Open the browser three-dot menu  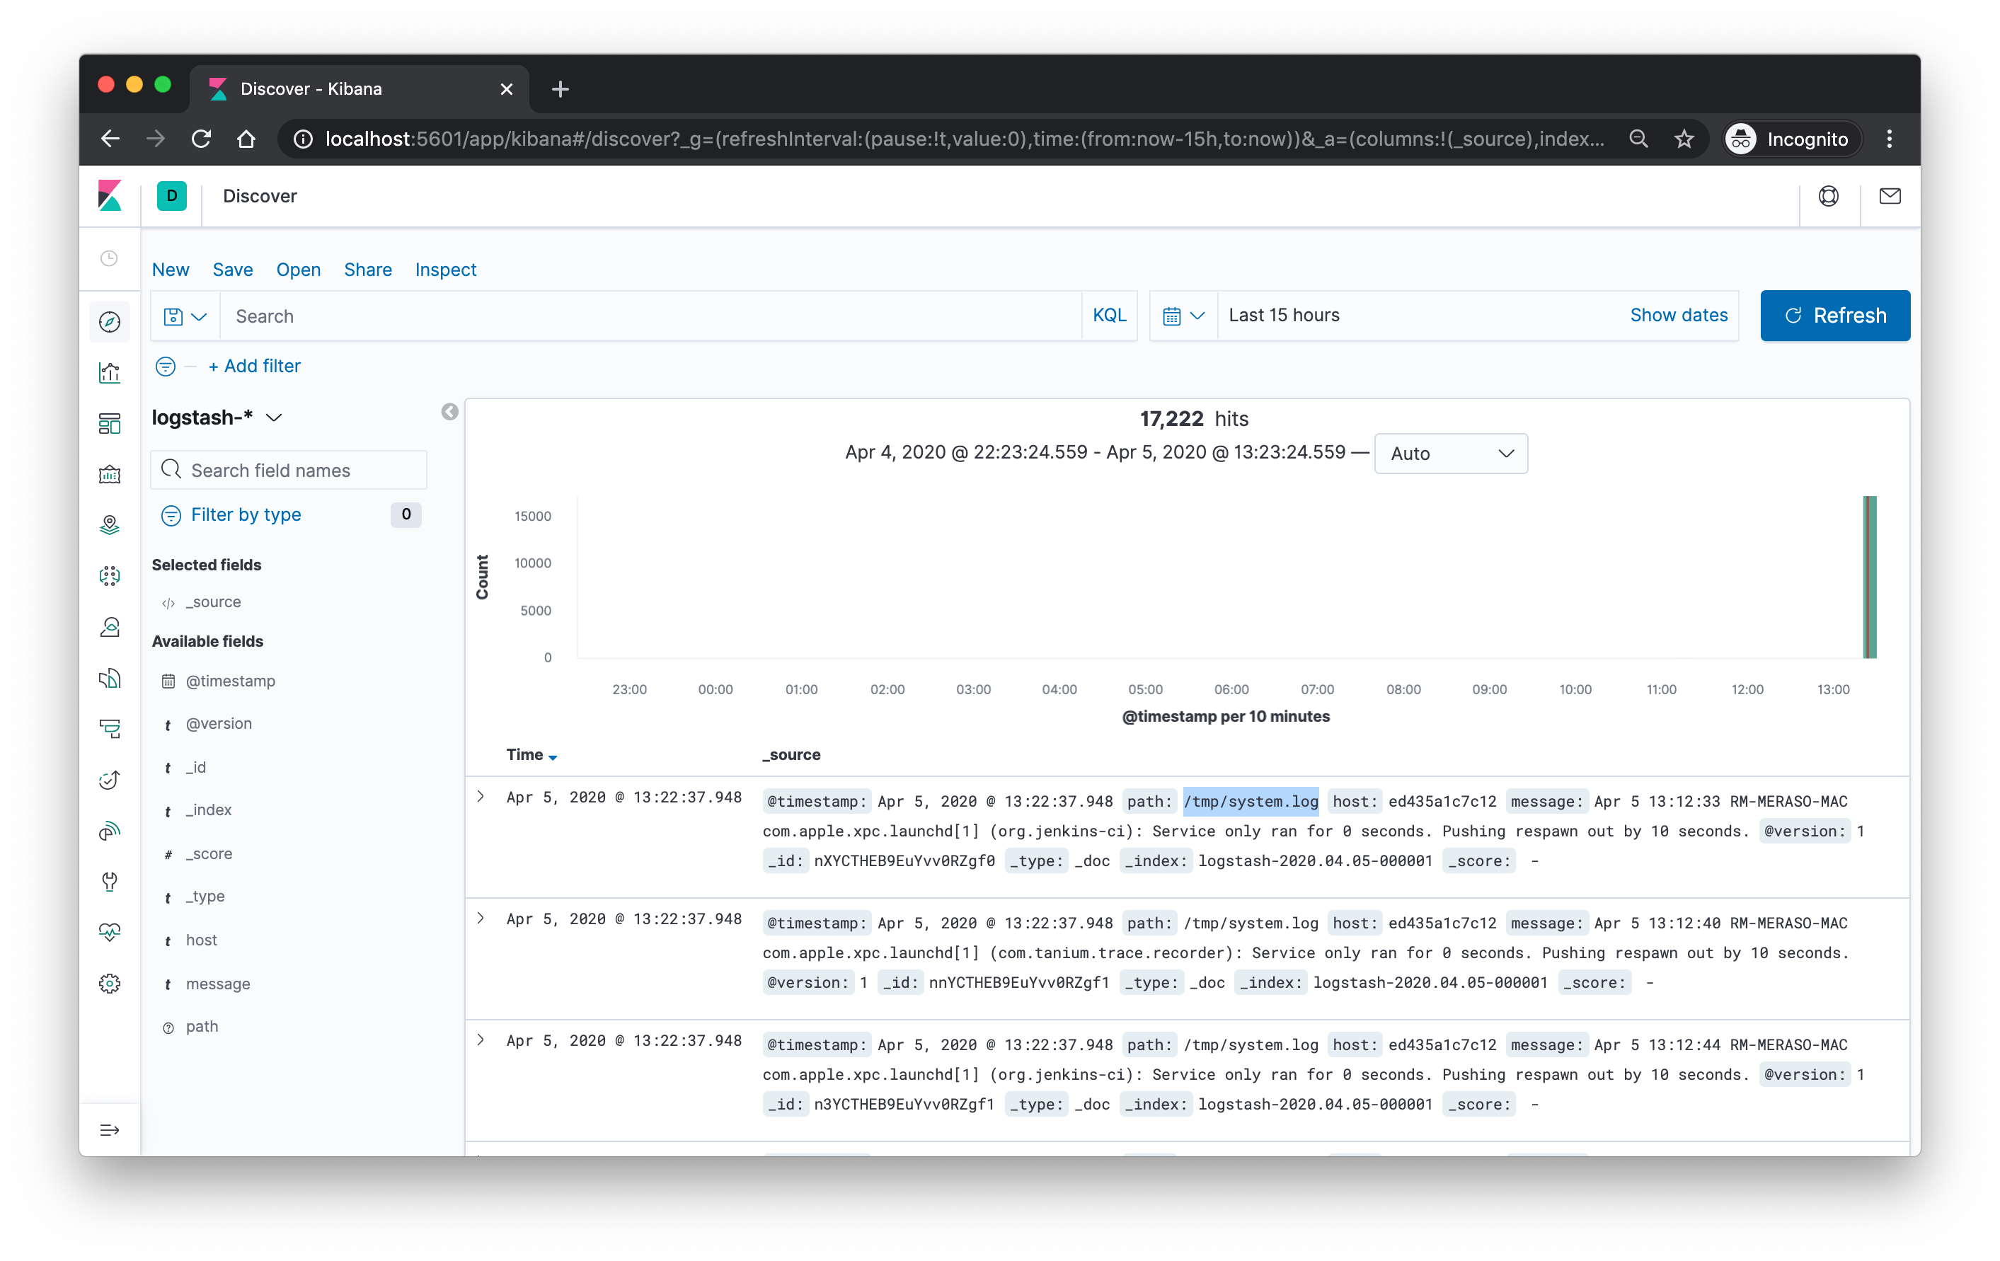tap(1890, 139)
